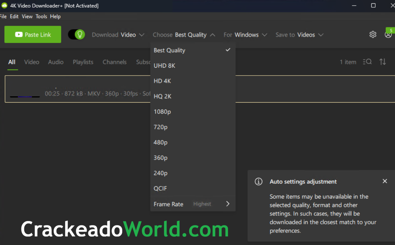Close the Auto settings adjustment notification
The width and height of the screenshot is (395, 245).
tap(385, 181)
